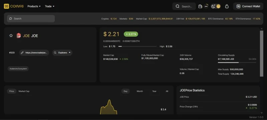
Task: Select the All chart range
Action: [167, 91]
